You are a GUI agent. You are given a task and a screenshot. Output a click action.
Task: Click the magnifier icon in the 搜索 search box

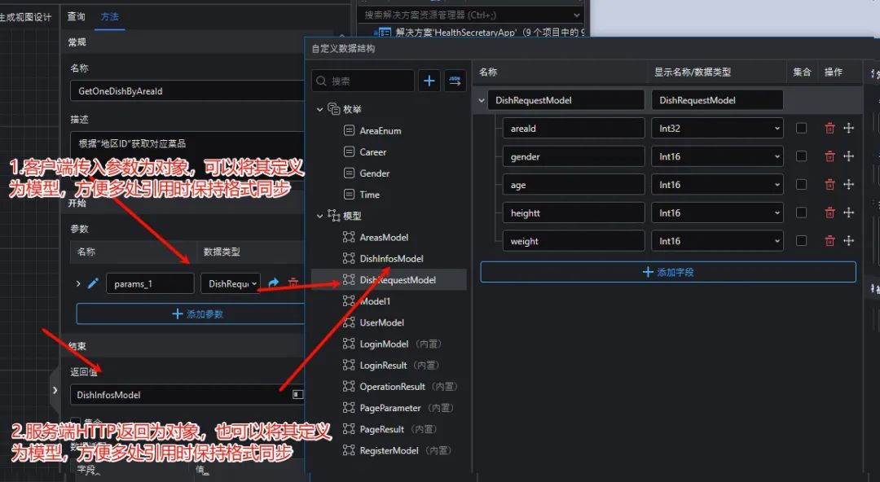click(x=320, y=81)
